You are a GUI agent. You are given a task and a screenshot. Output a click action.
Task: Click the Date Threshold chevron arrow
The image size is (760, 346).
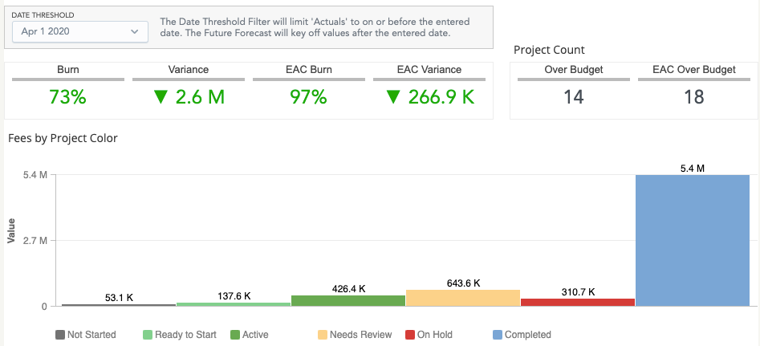[x=135, y=32]
